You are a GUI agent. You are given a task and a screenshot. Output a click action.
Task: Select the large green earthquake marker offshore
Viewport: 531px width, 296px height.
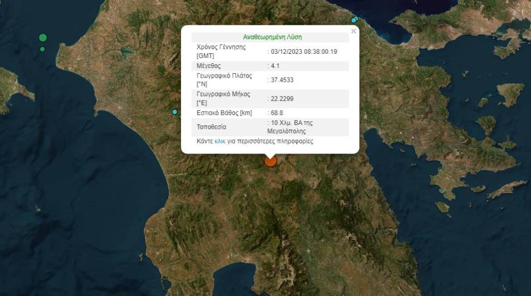pyautogui.click(x=43, y=37)
